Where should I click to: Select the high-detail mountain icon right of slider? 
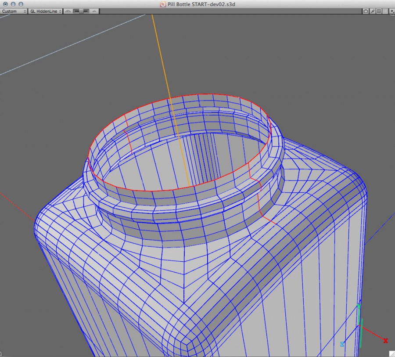click(x=93, y=11)
